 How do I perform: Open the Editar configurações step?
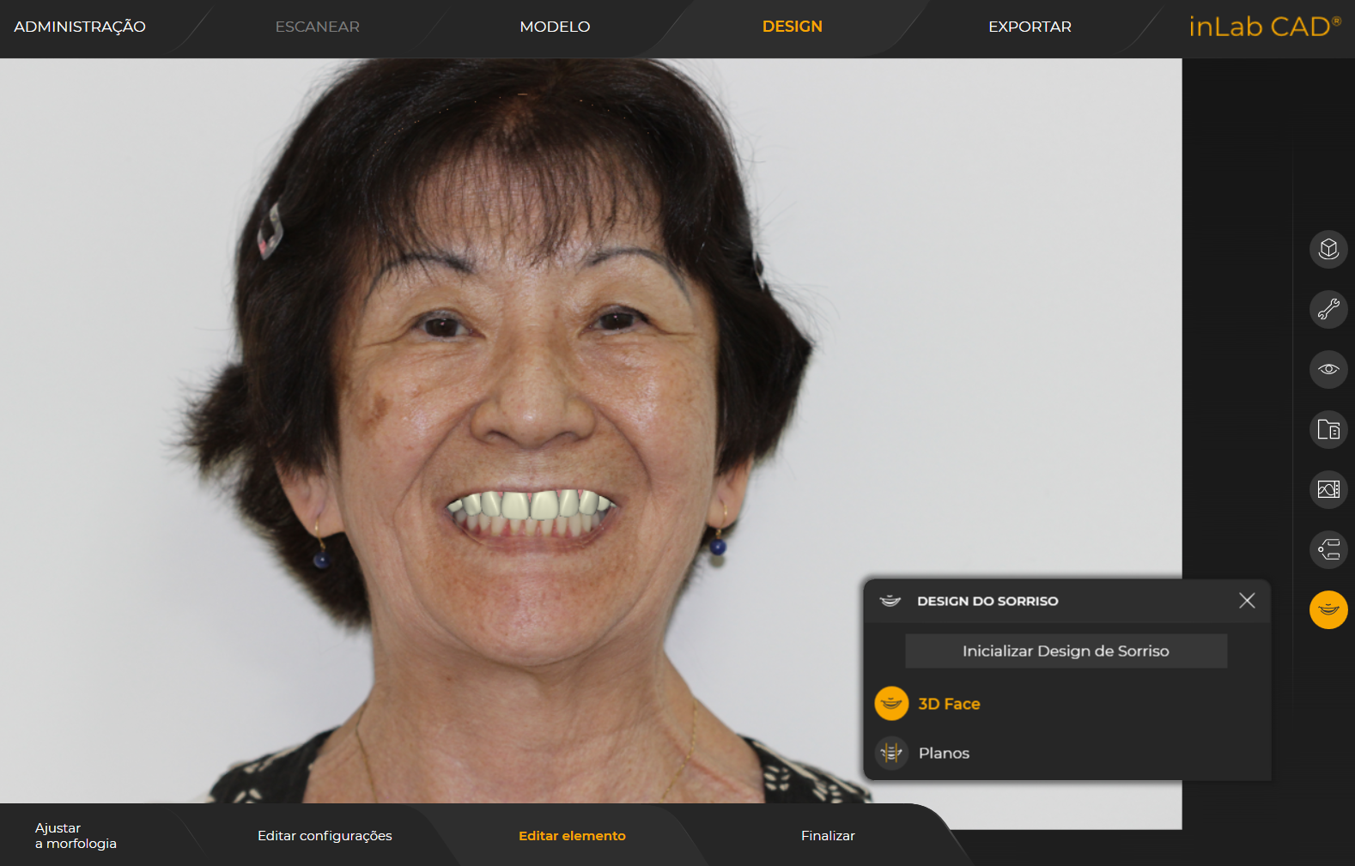[325, 836]
